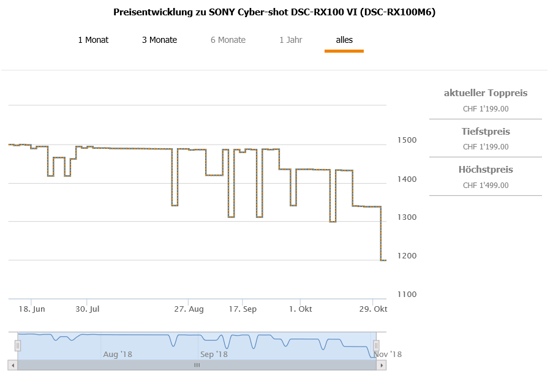Click the navigator right range handle
Image resolution: width=553 pixels, height=376 pixels.
[x=376, y=345]
